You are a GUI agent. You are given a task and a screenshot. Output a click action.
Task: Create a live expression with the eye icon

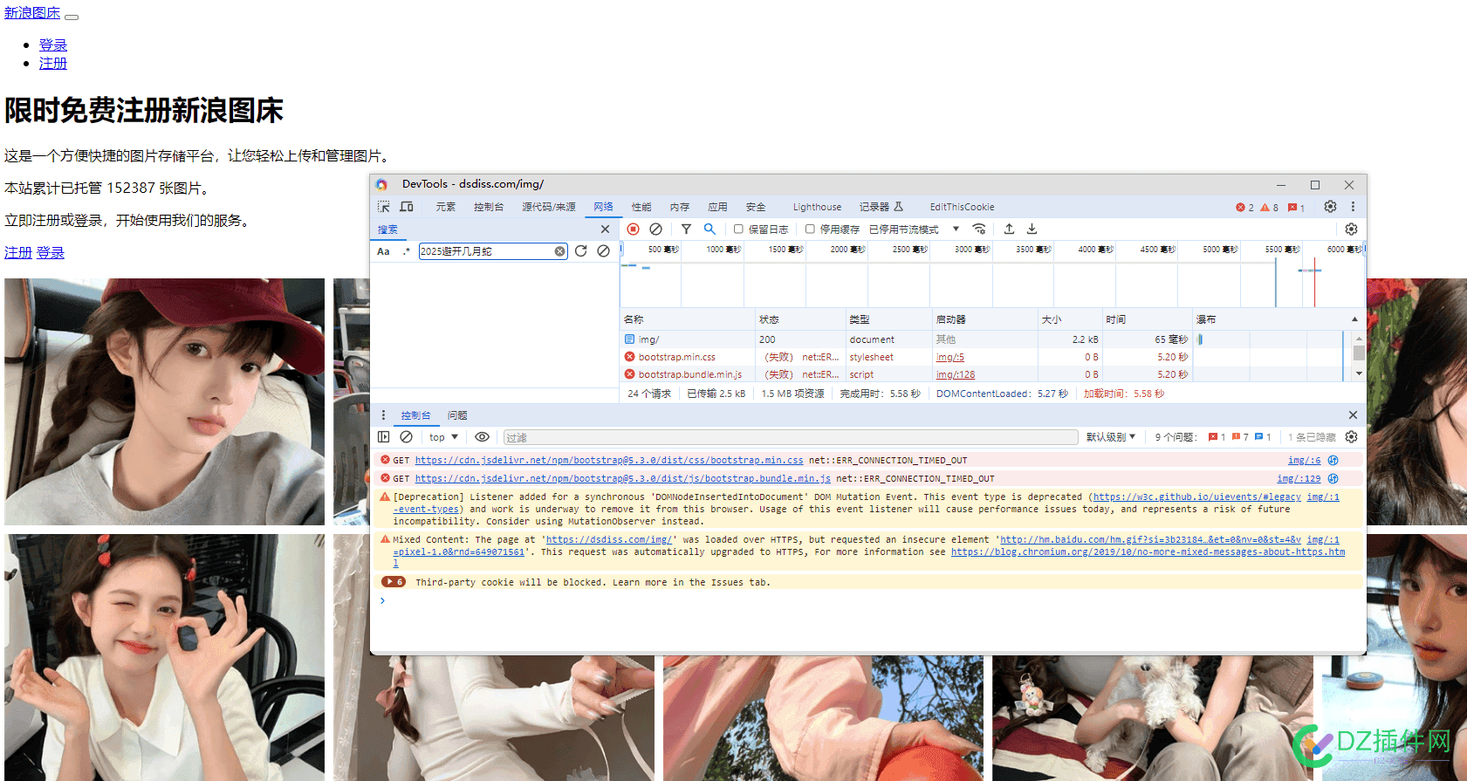tap(482, 436)
